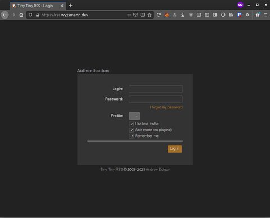Click the I forgot my password link

pyautogui.click(x=166, y=107)
